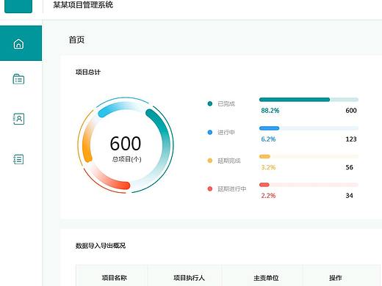Select the blue 进行中 legend dot
The image size is (382, 286).
(x=210, y=132)
